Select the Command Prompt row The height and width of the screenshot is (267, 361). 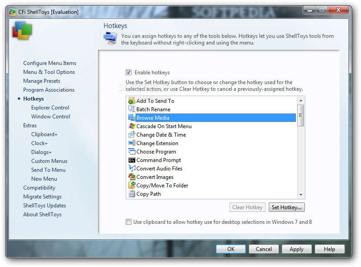(x=211, y=160)
